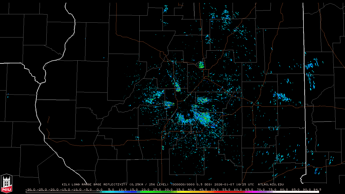Click the castle emblem above the NIU text
This screenshot has height=194, width=345.
click(6, 182)
